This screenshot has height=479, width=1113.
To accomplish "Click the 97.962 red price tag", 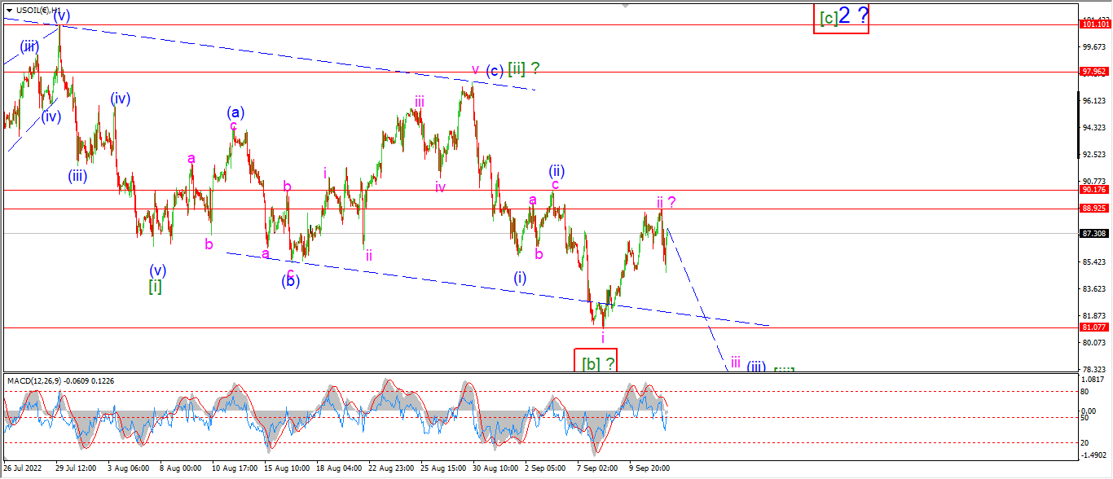I will (1094, 72).
